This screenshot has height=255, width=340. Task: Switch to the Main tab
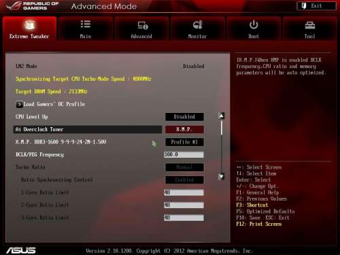tap(86, 29)
